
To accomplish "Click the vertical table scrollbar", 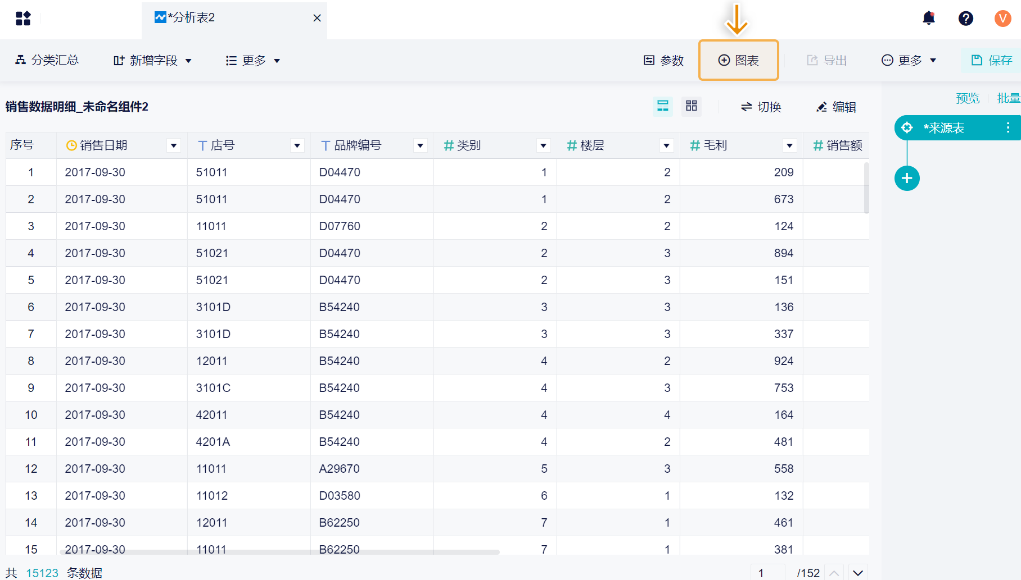I will coord(866,188).
